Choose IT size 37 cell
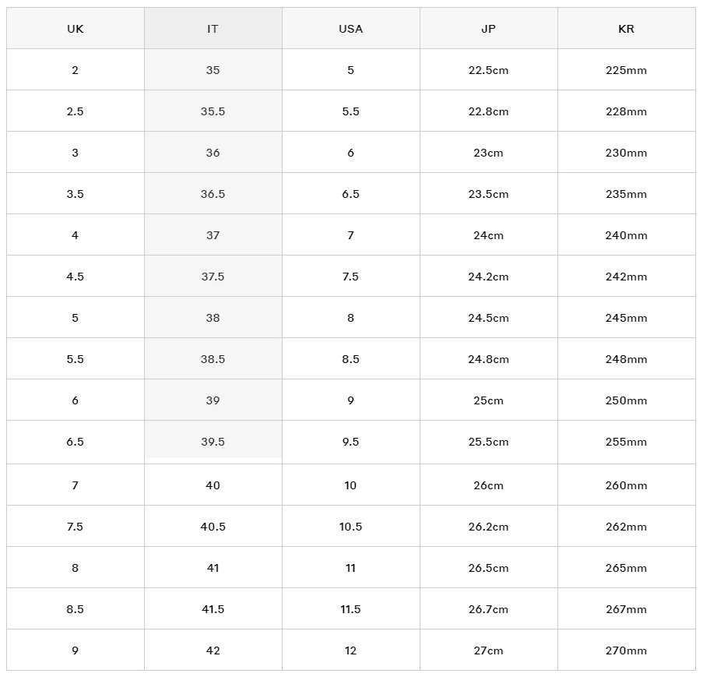The width and height of the screenshot is (703, 677). [x=213, y=235]
